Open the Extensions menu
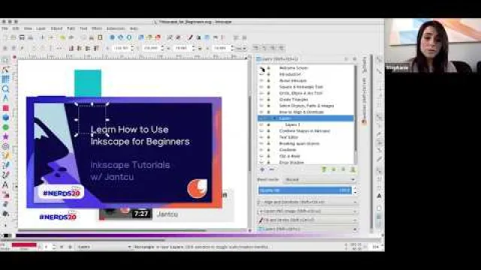 click(x=116, y=28)
